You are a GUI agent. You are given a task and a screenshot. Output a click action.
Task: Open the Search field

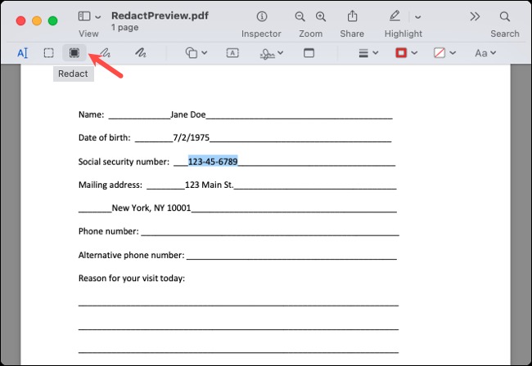505,16
